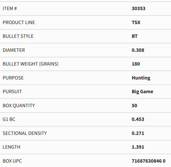Click the length value 1.391
This screenshot has height=167, width=171.
(138, 147)
